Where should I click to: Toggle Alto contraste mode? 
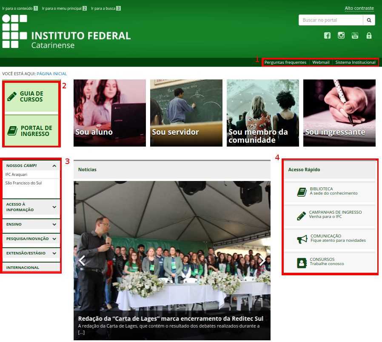[x=359, y=8]
